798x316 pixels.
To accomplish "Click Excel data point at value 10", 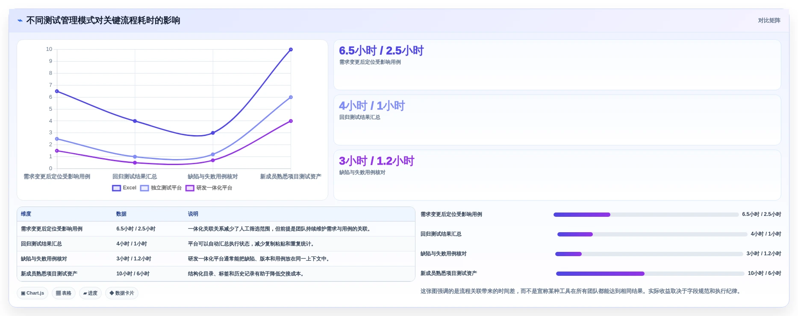I will [291, 50].
